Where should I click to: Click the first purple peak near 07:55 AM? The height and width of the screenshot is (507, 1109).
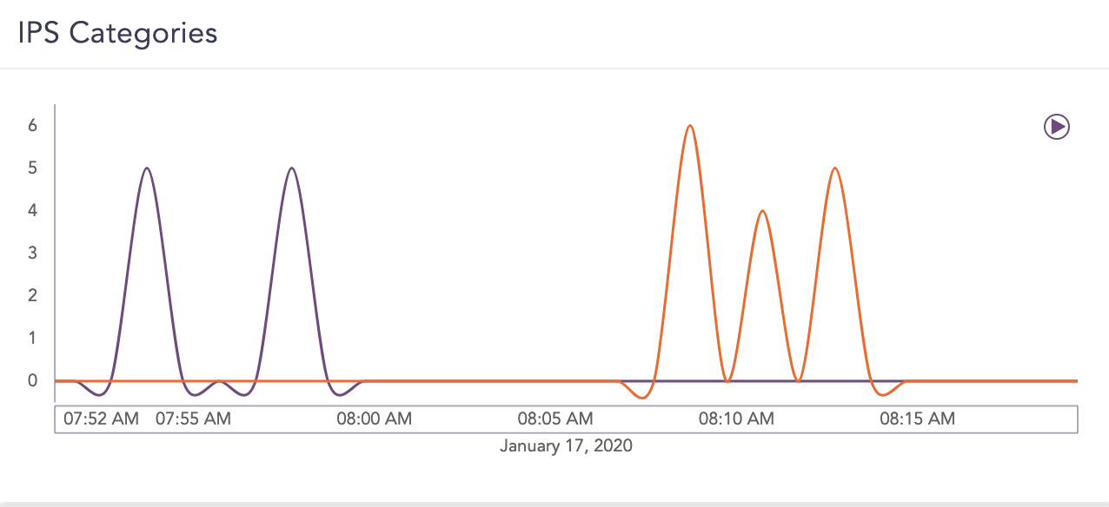(147, 168)
